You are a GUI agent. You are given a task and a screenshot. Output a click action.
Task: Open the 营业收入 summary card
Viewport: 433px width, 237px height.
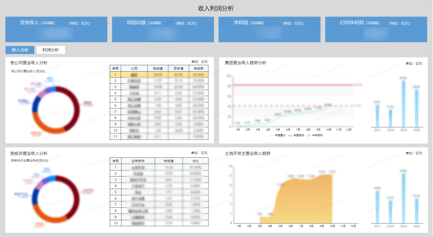(56, 29)
